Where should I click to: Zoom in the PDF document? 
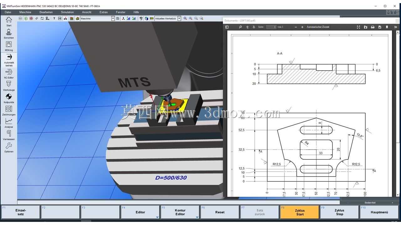point(302,27)
